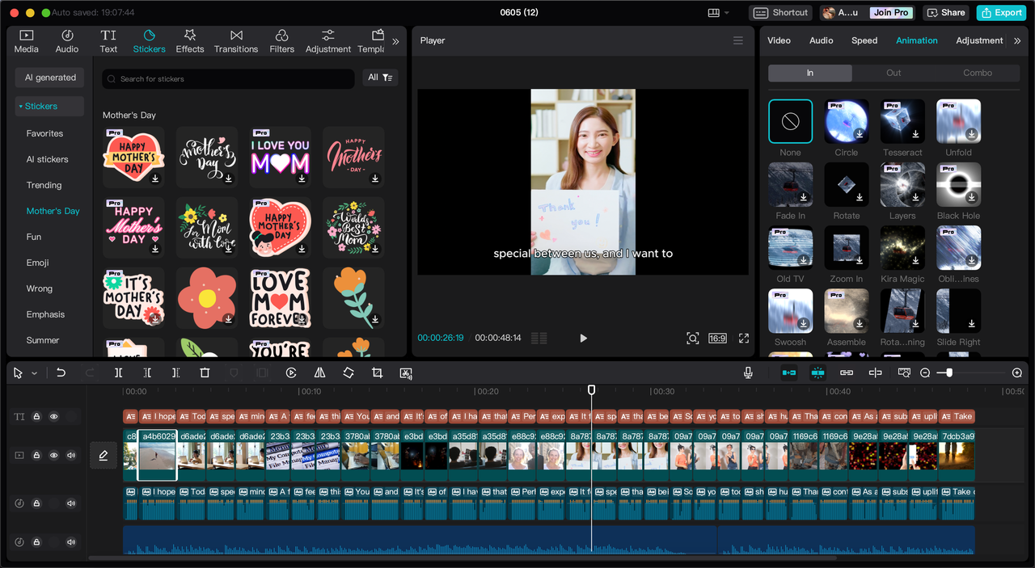
Task: Click the playhead marker on the ruler
Action: click(591, 389)
